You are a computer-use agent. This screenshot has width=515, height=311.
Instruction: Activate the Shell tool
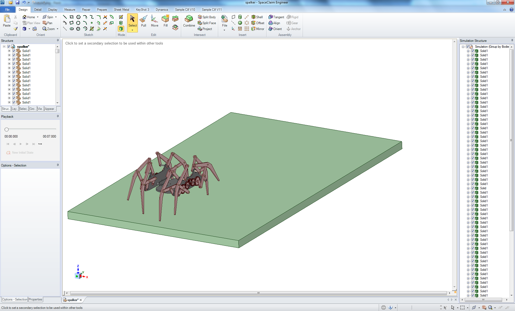point(257,17)
